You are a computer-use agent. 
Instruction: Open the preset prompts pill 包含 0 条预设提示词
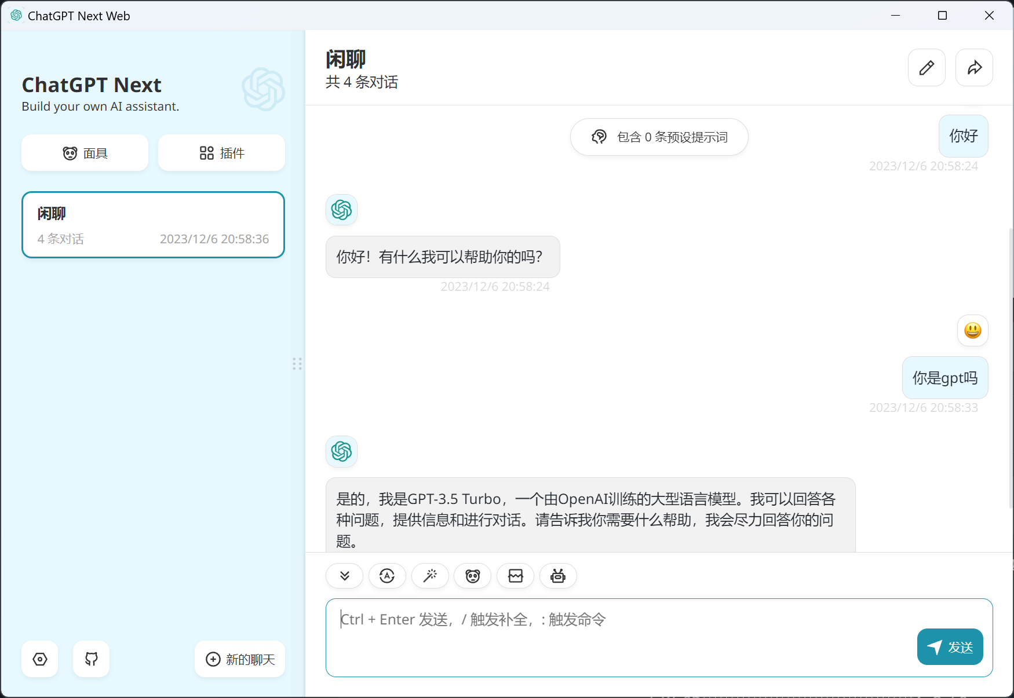coord(659,137)
